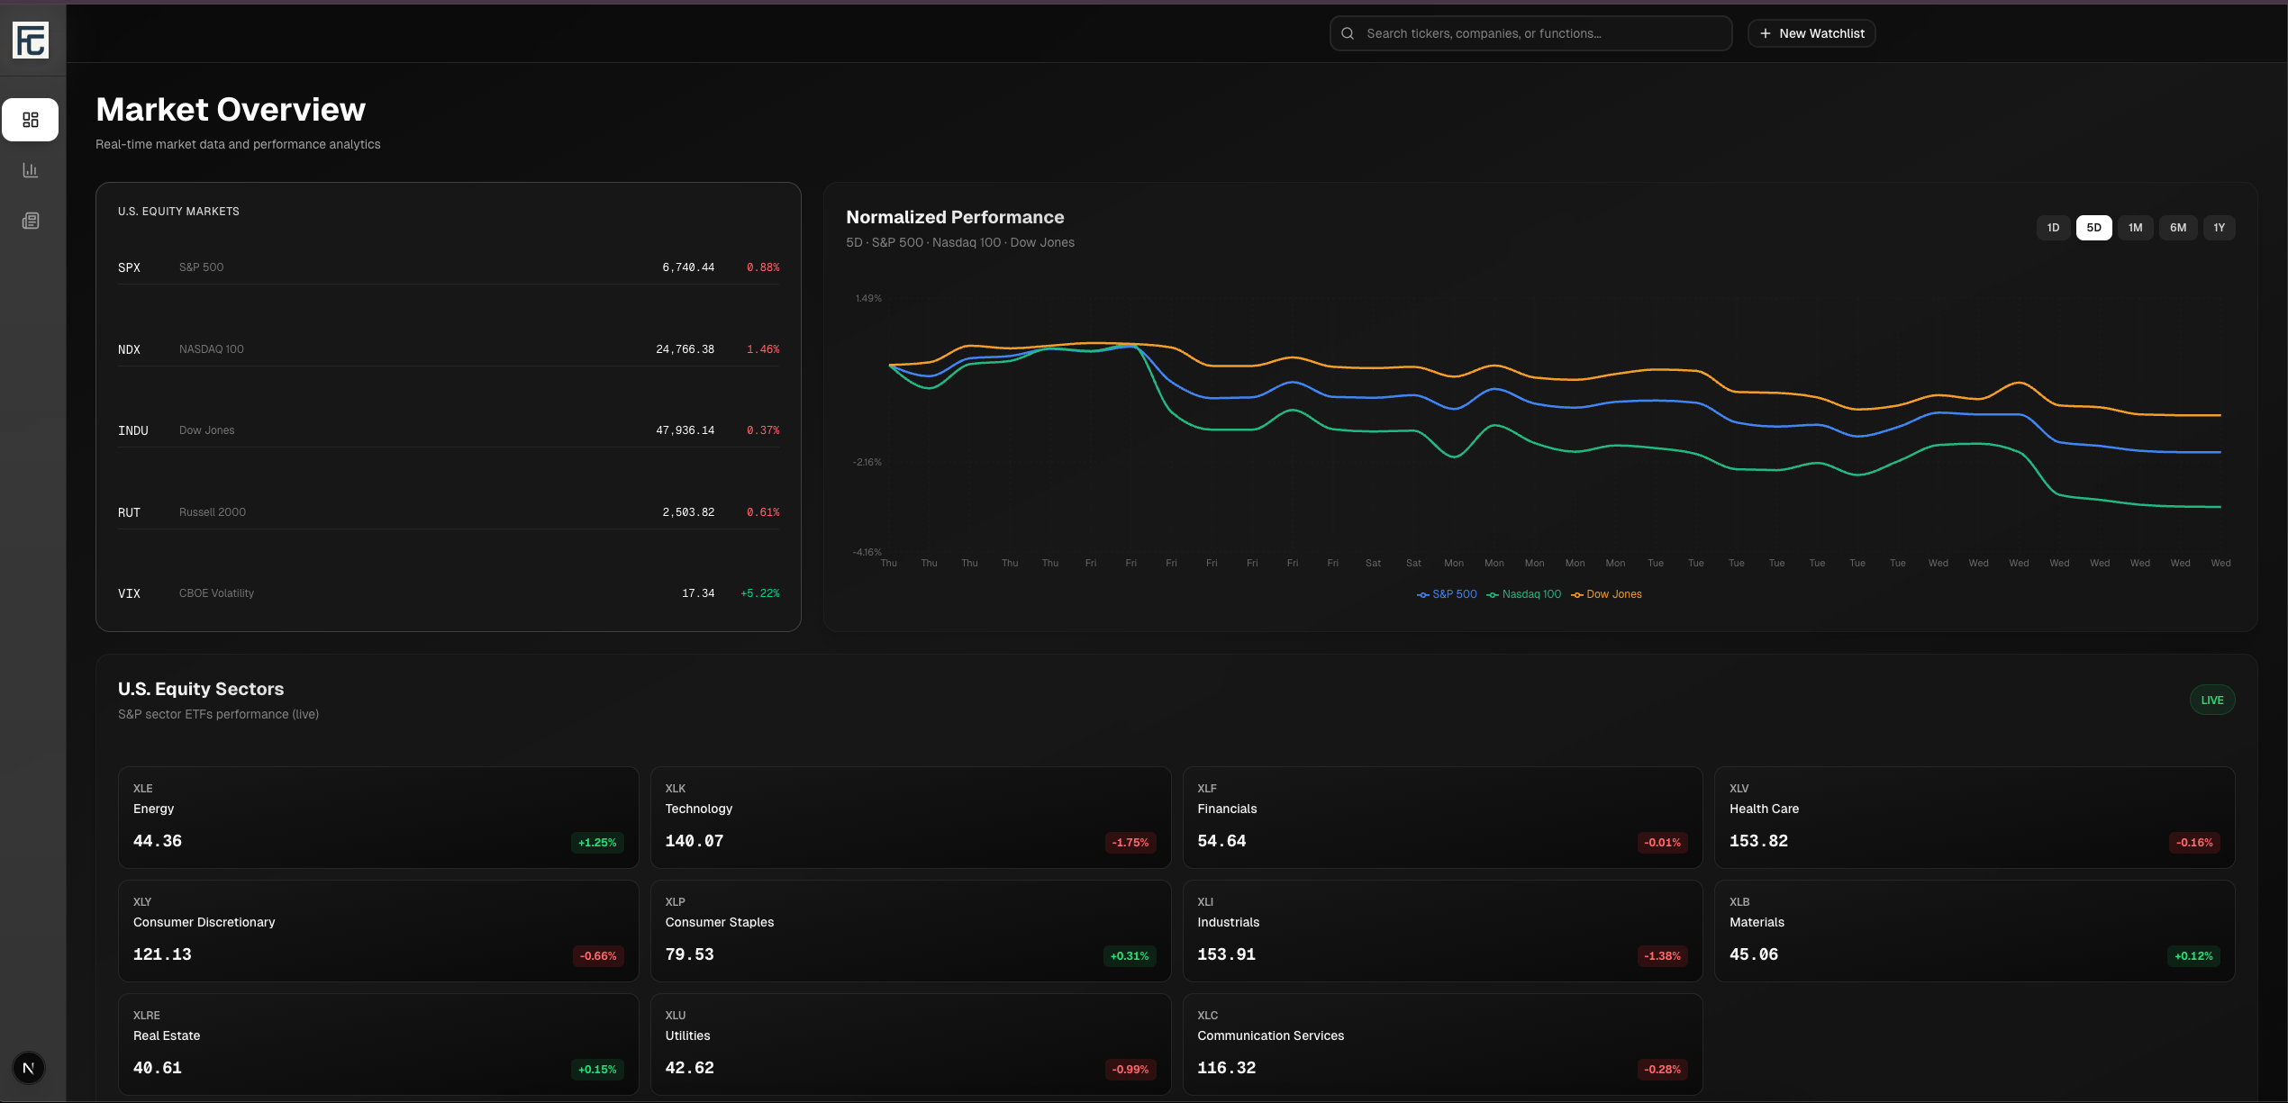The image size is (2288, 1103).
Task: Open the dashboard grid sidebar icon
Action: [x=31, y=120]
